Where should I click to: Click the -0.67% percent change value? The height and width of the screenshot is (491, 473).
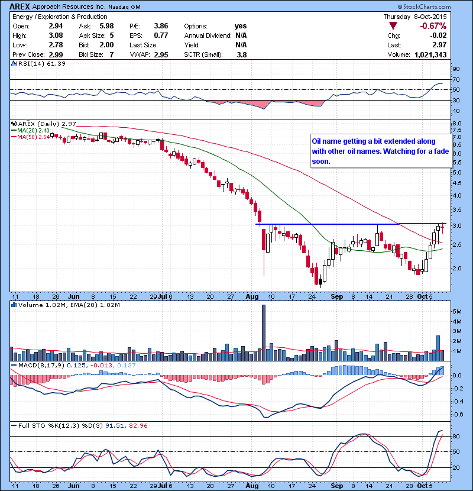433,25
